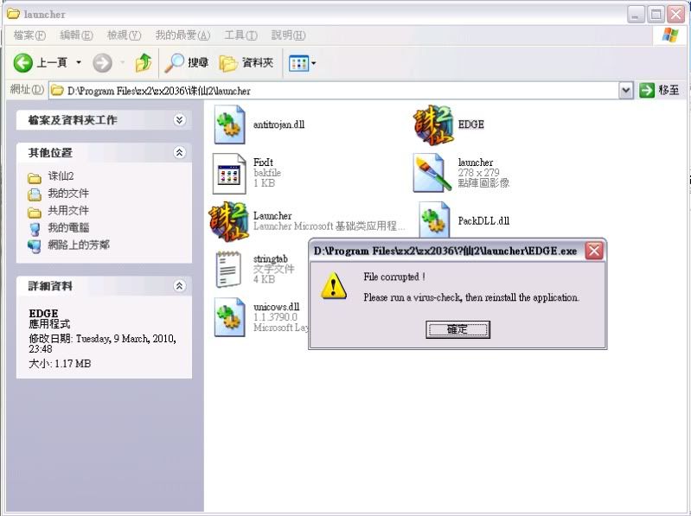This screenshot has height=516, width=691.
Task: Collapse the 其他位置 panel
Action: 179,152
